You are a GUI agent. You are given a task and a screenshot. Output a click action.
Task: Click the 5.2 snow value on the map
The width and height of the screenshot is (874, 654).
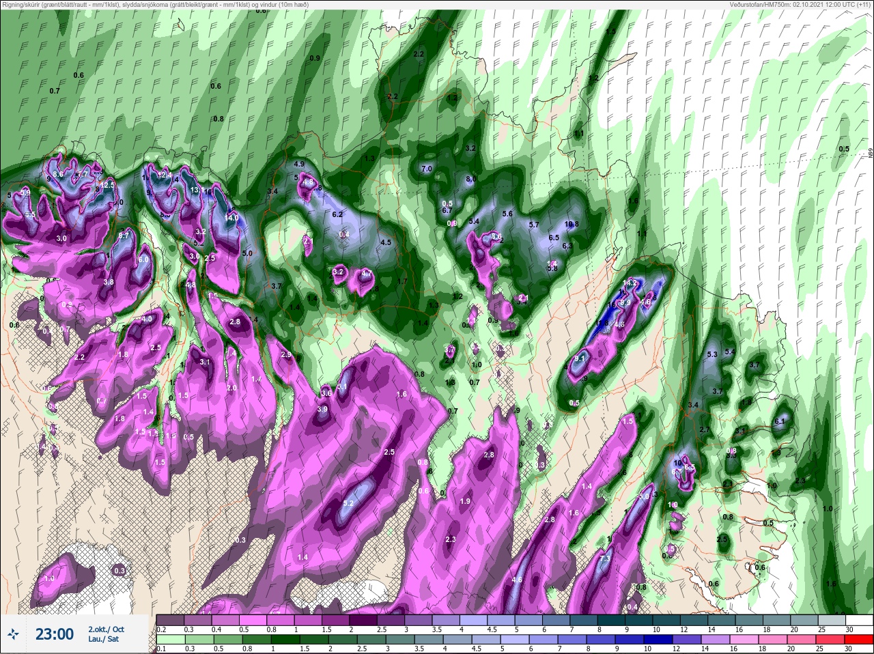(x=348, y=504)
